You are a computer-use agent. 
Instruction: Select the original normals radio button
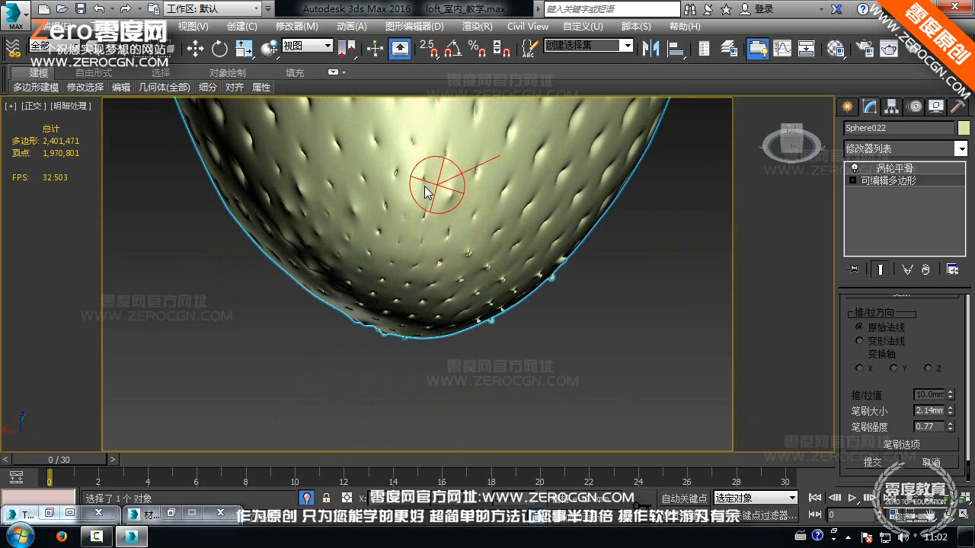point(859,327)
